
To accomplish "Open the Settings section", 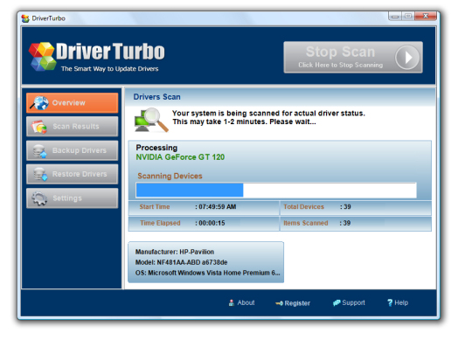I will click(73, 198).
